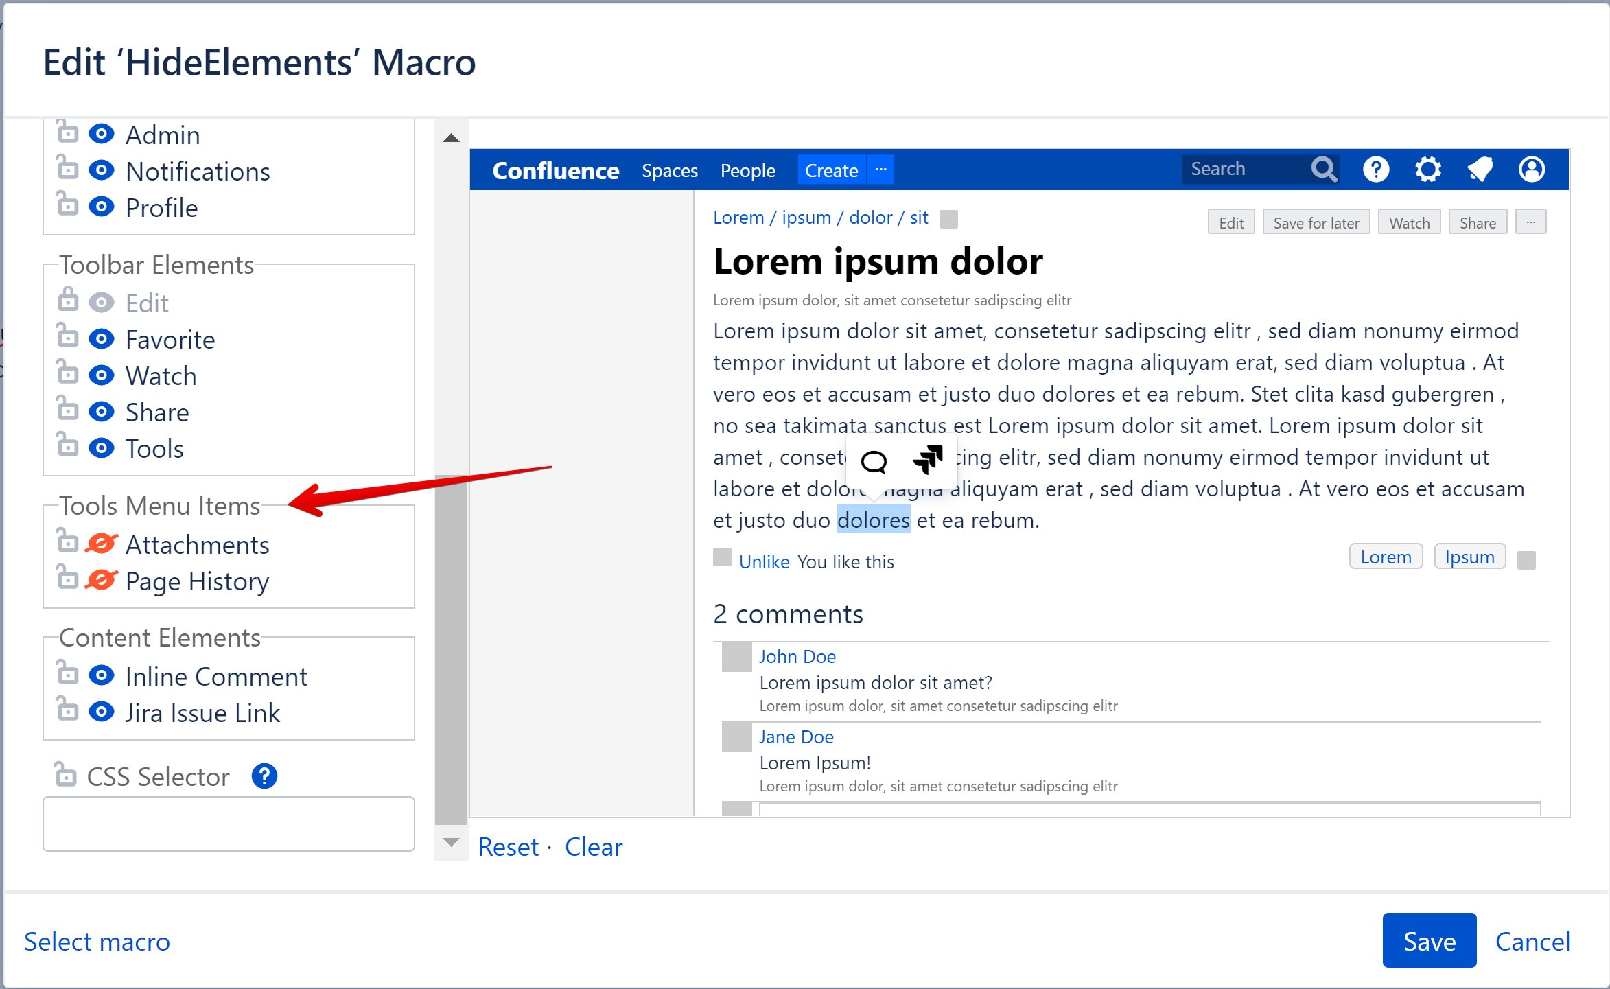This screenshot has width=1610, height=989.
Task: Click inside the CSS Selector text field
Action: pos(229,824)
